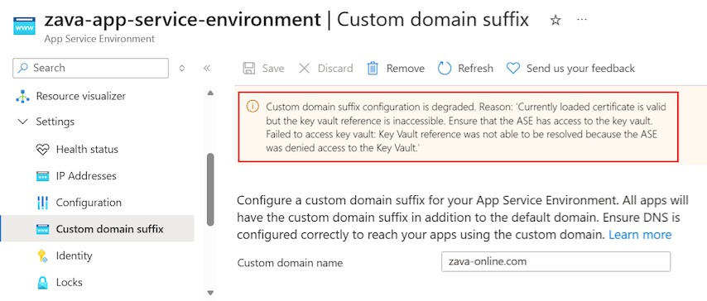The image size is (707, 301).
Task: Click the Locks padlock icon
Action: coord(42,283)
